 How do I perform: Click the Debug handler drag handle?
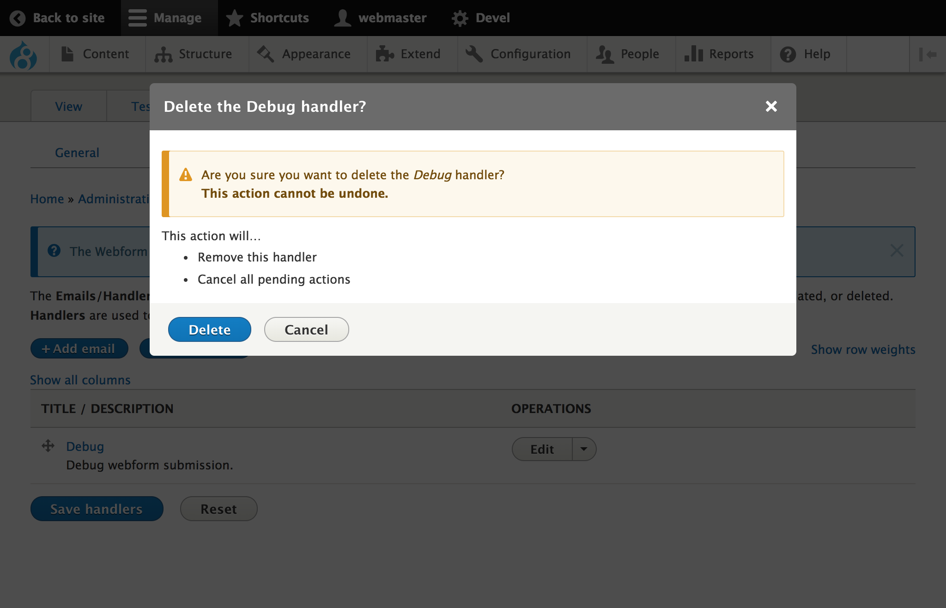[48, 446]
